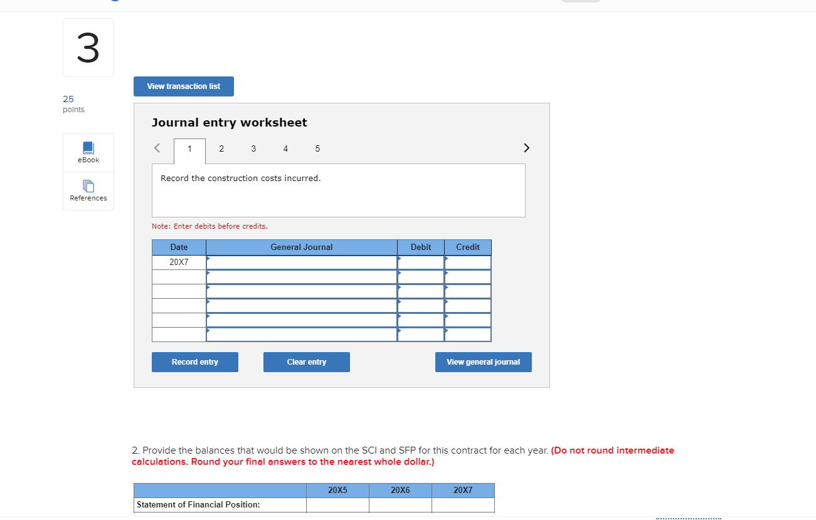Viewport: 816px width, 520px height.
Task: Open the account dropdown in first journal row
Action: [x=301, y=262]
